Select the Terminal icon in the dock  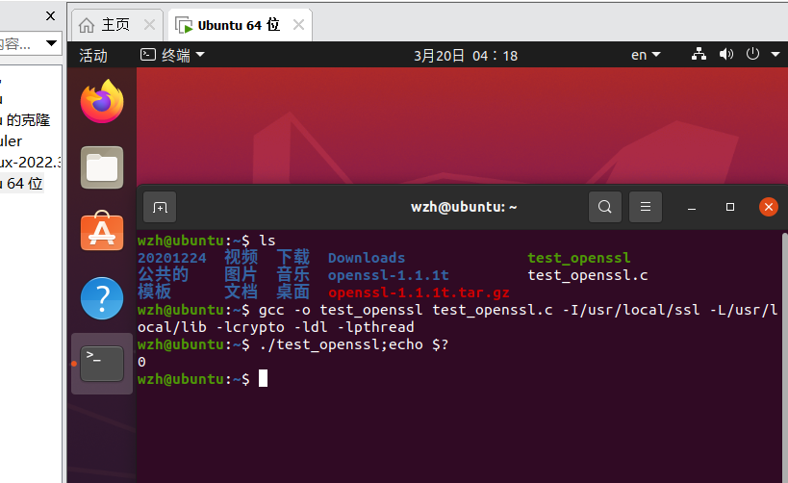(102, 364)
